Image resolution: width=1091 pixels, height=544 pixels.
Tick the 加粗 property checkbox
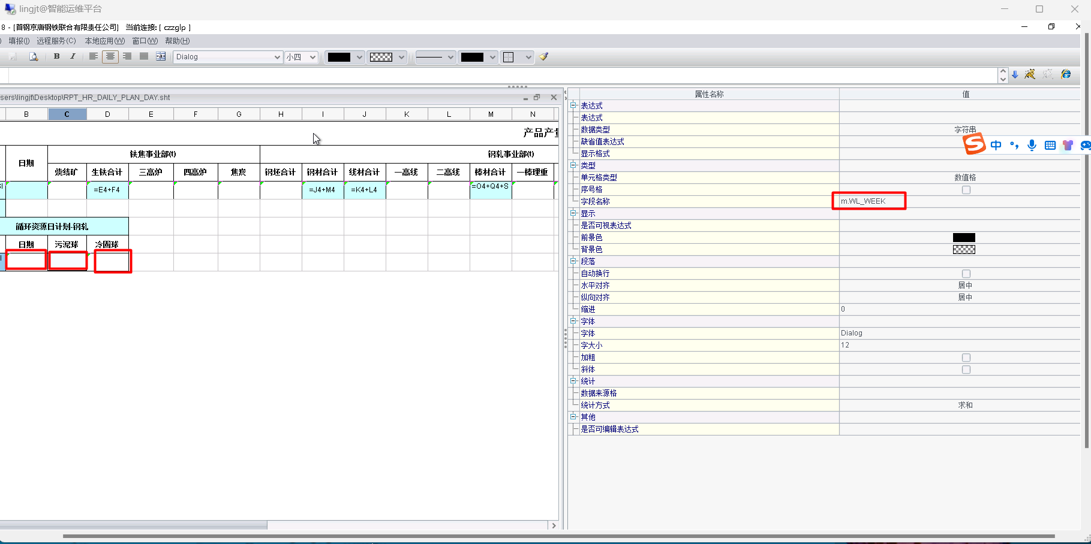966,358
